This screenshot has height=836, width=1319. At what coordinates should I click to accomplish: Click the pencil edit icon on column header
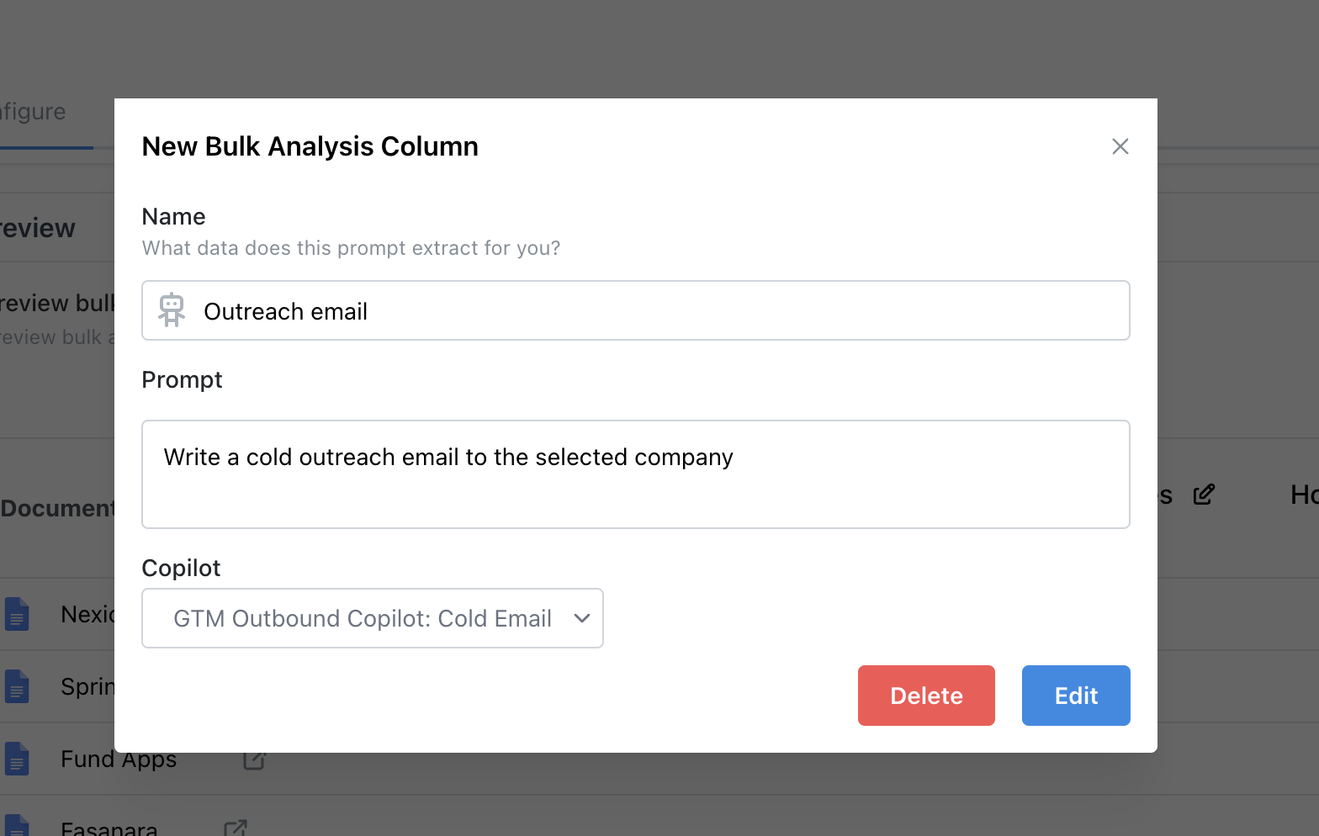[1204, 495]
